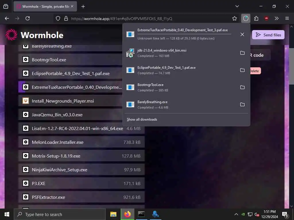Open the extensions puzzle icon

[256, 18]
